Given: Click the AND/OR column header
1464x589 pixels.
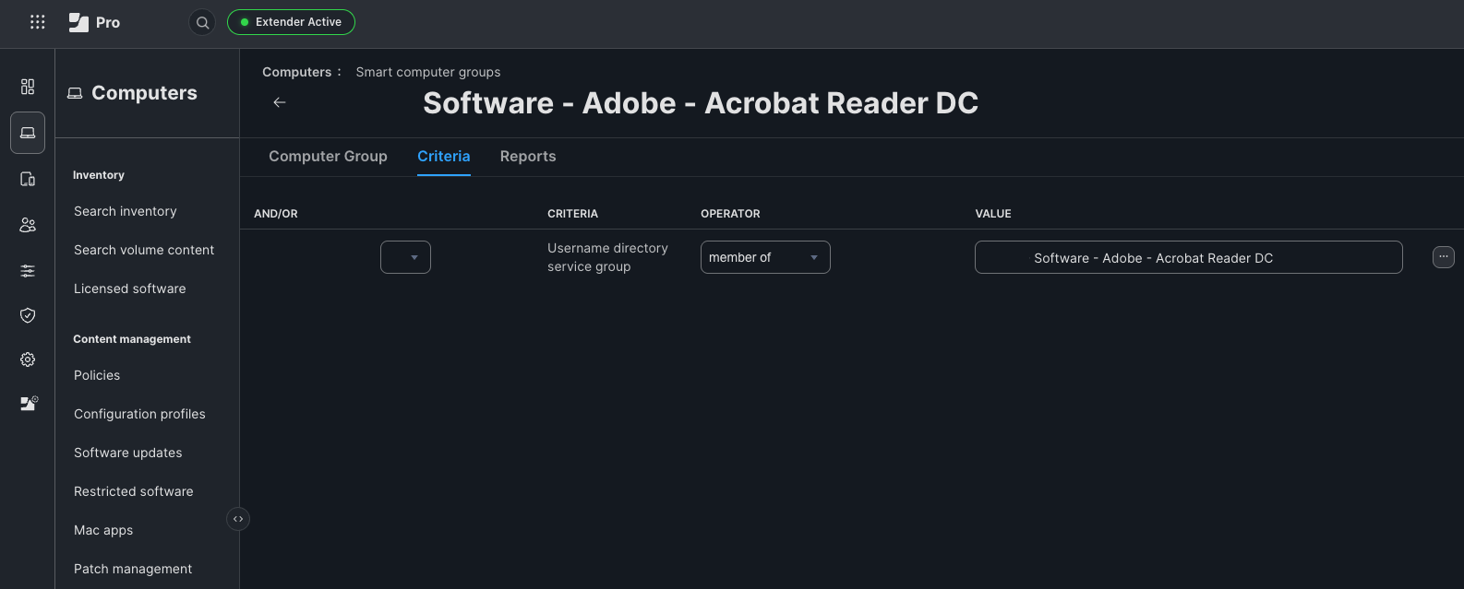Looking at the screenshot, I should point(276,214).
